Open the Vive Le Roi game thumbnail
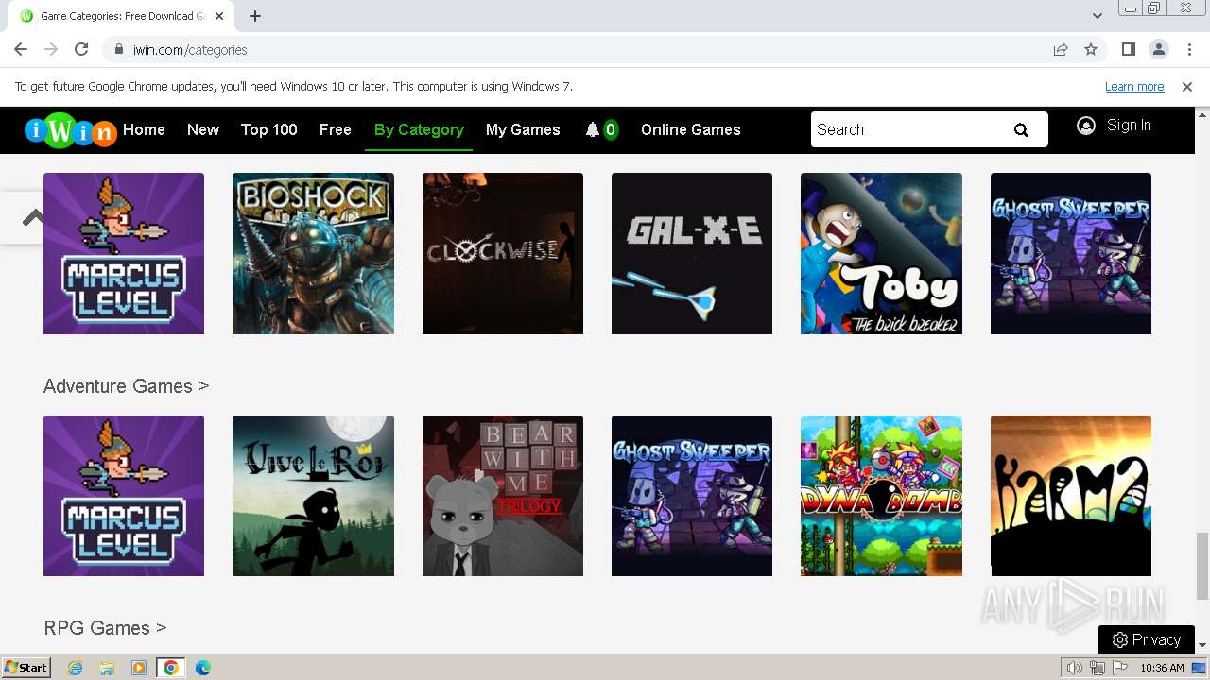Image resolution: width=1210 pixels, height=680 pixels. tap(313, 496)
